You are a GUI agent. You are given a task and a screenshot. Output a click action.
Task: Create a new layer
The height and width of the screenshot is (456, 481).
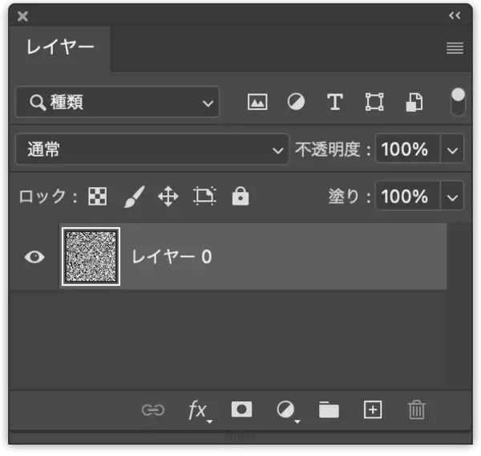[373, 409]
